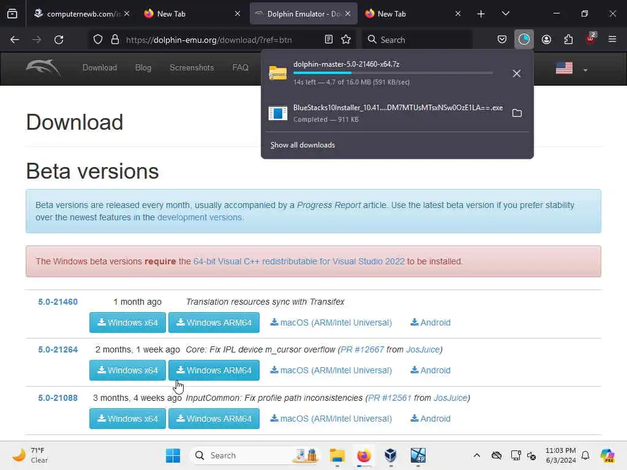Open the Firefox account icon
The width and height of the screenshot is (627, 470).
coord(546,39)
